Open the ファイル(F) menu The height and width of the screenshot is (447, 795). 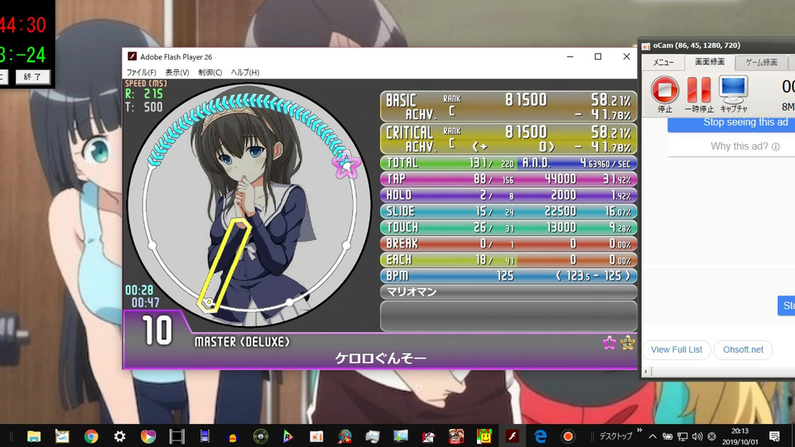pyautogui.click(x=141, y=73)
